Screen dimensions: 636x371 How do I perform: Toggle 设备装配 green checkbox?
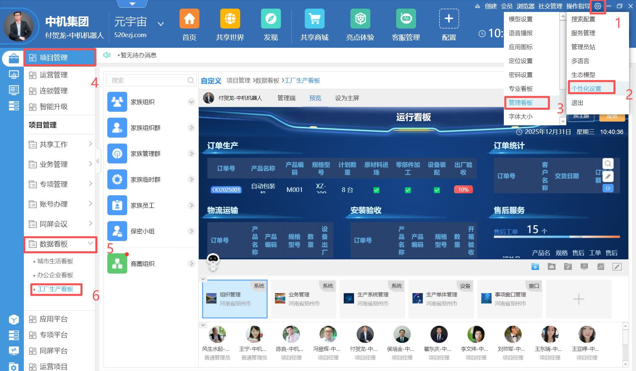tap(437, 190)
